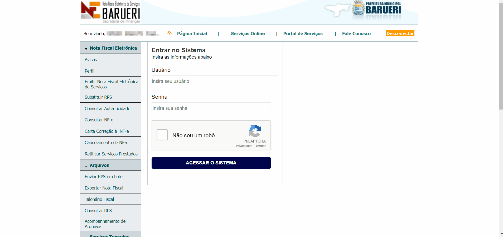This screenshot has height=237, width=503.
Task: Click the 'Bem vindo' greeting text
Action: pos(94,34)
